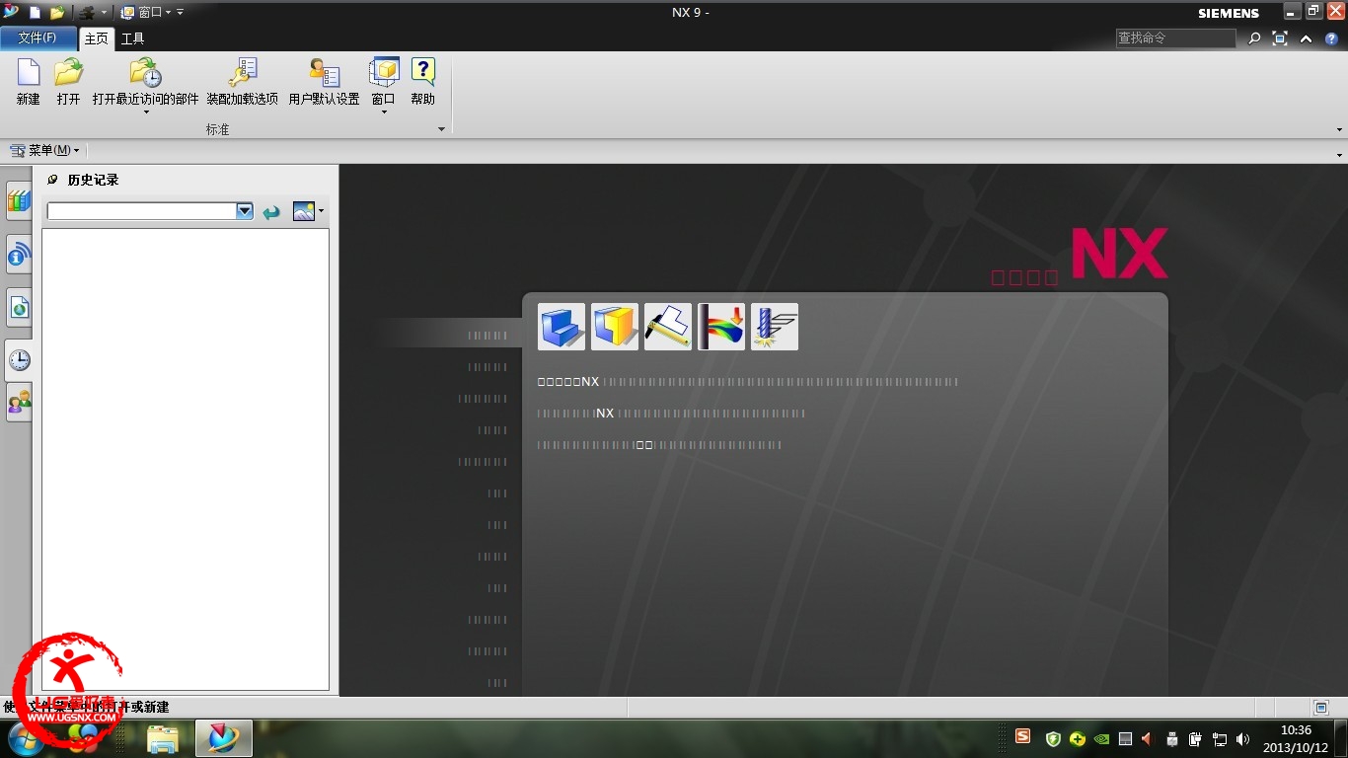
Task: Click the green return arrow in History panel
Action: [x=271, y=211]
